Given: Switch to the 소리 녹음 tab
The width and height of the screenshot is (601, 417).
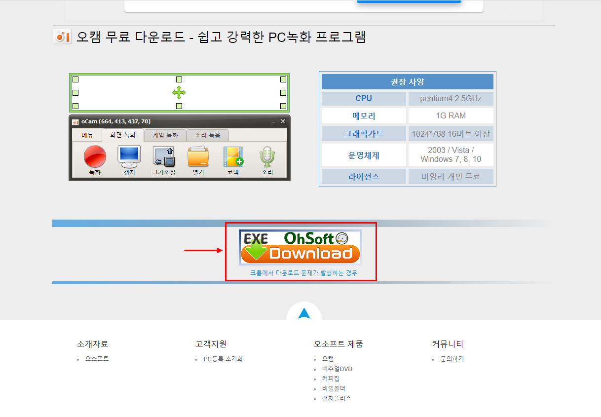Looking at the screenshot, I should 208,135.
